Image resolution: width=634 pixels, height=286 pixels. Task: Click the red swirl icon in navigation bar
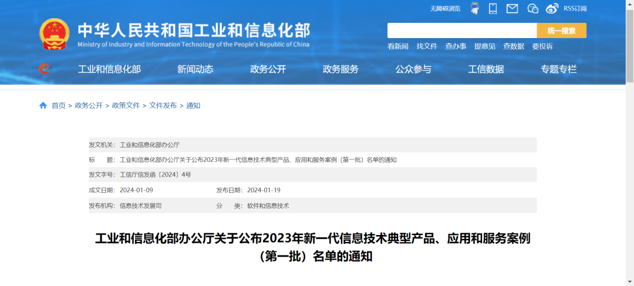click(45, 69)
